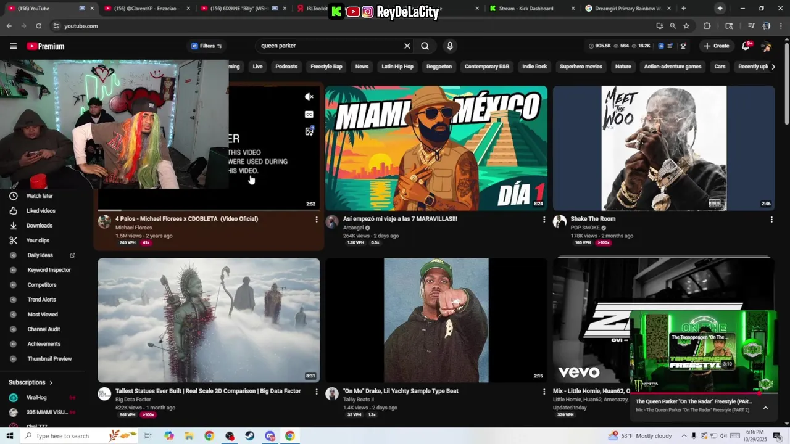This screenshot has width=790, height=444.
Task: Open notifications bell with 9+ badge
Action: 746,46
